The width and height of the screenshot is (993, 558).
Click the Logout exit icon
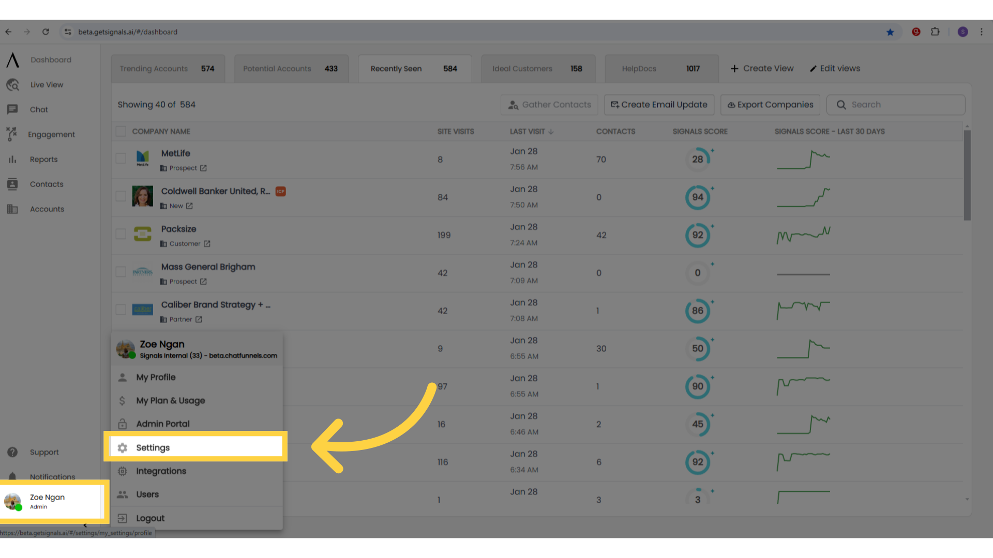tap(123, 518)
